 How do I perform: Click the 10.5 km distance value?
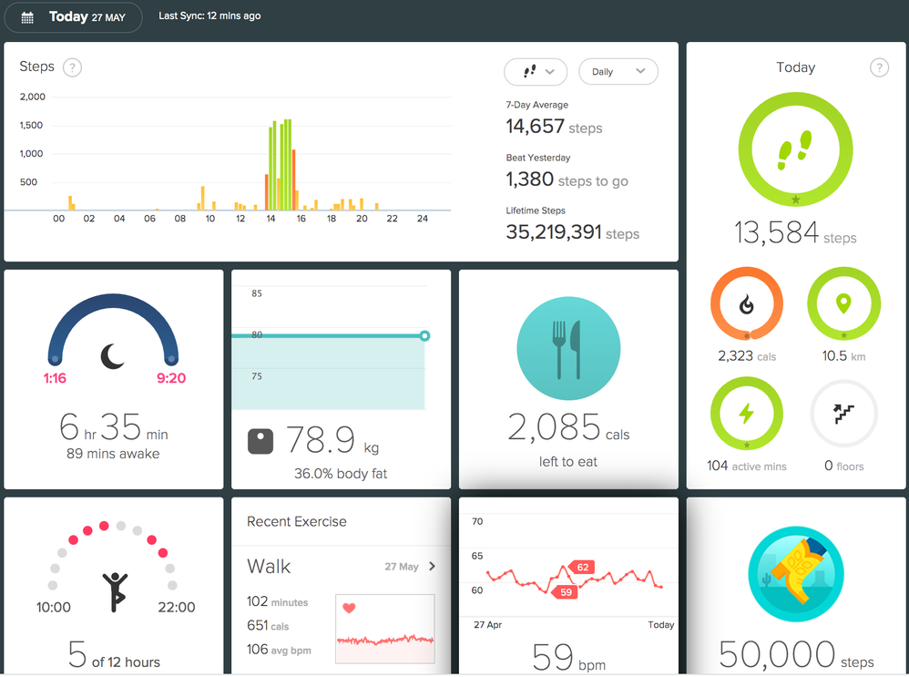point(843,355)
